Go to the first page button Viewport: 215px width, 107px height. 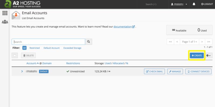[x=170, y=42]
